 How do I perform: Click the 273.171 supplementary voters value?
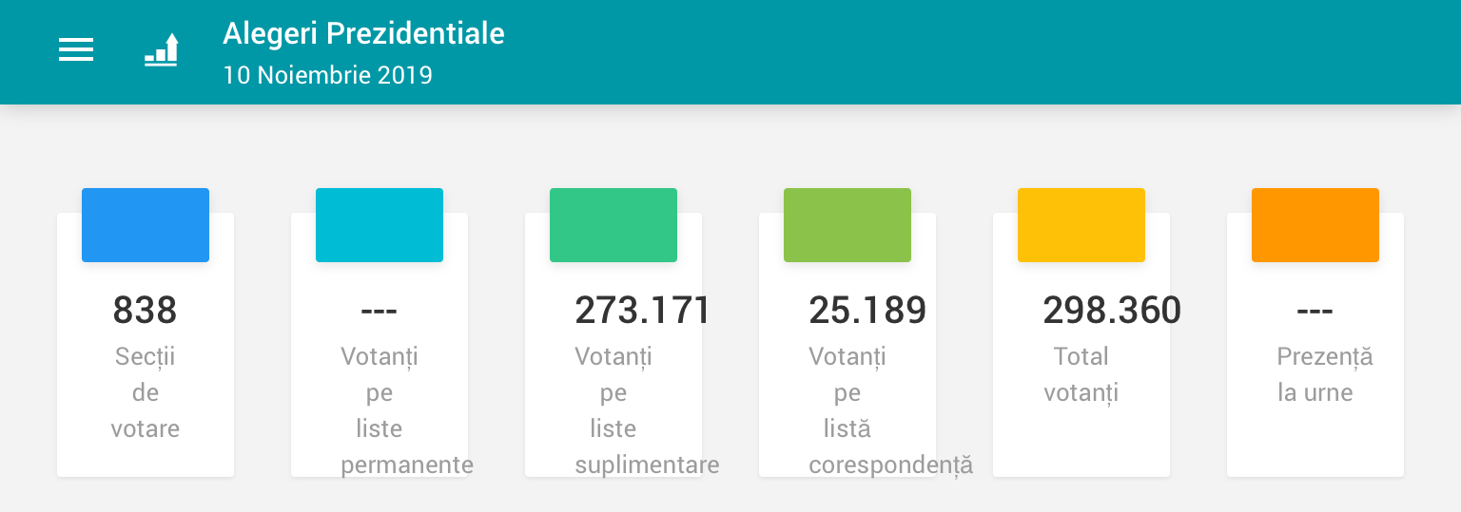pos(642,311)
